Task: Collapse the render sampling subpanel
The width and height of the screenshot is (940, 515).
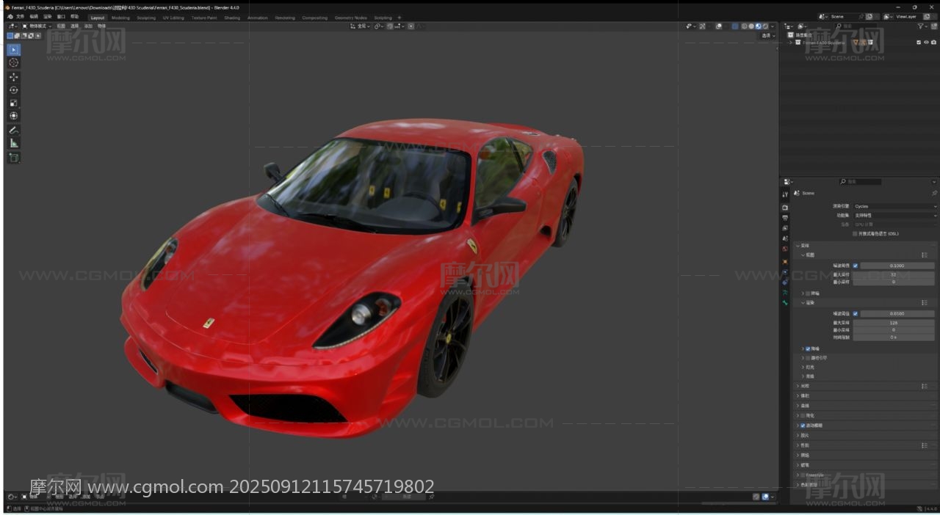Action: [803, 302]
